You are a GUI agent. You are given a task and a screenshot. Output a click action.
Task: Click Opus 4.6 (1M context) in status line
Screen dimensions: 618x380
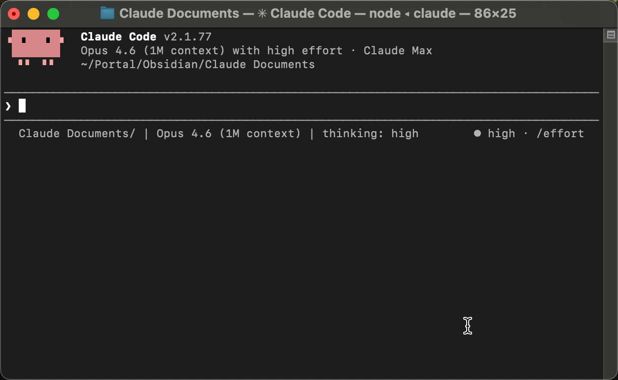(229, 133)
